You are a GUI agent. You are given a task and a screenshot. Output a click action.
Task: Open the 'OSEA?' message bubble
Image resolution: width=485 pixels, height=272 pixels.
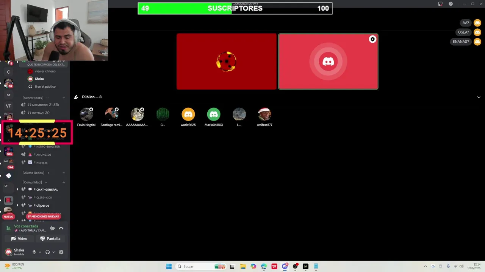463,32
